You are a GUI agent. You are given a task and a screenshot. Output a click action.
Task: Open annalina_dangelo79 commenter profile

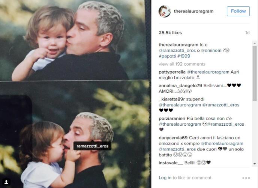click(180, 86)
